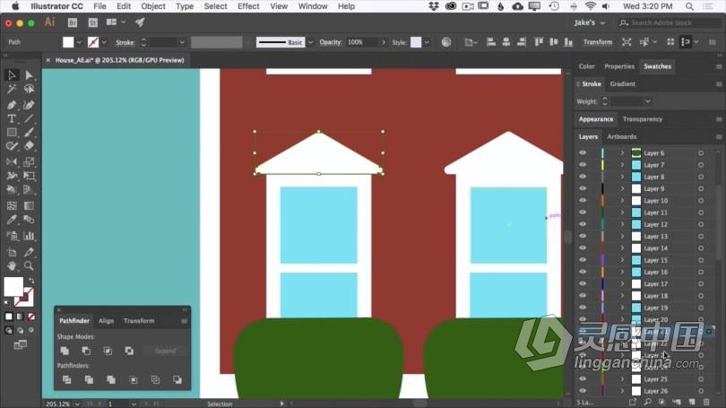Toggle visibility of Layer 10
Viewport: 726px width, 408px height.
point(583,201)
